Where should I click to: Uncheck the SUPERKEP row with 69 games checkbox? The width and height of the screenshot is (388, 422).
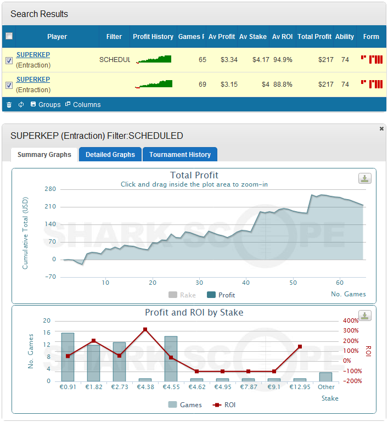click(x=9, y=85)
